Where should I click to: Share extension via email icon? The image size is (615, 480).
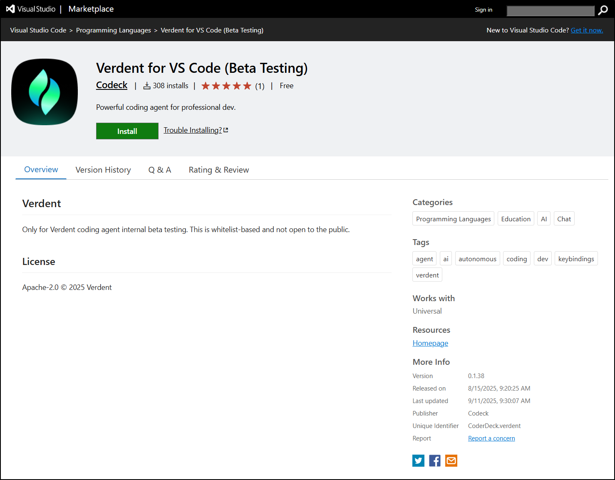pos(451,460)
